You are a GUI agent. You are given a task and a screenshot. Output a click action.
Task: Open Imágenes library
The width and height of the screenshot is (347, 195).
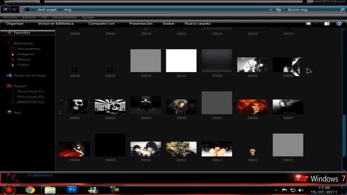pyautogui.click(x=26, y=54)
